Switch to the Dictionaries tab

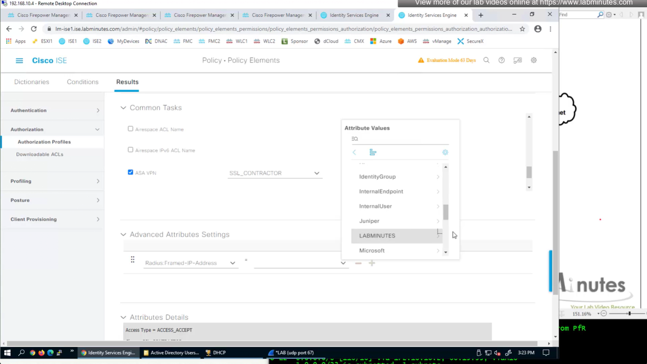tap(32, 82)
